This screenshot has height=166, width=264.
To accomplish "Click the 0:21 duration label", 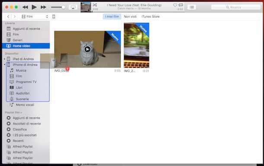I will (x=146, y=71).
